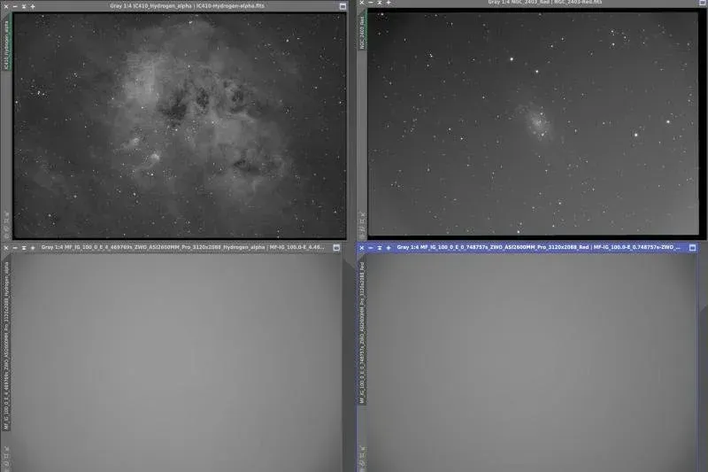708x472 pixels.
Task: Click the right-corner window icon of IC410_Hydrogen_alpha
Action: [x=342, y=6]
